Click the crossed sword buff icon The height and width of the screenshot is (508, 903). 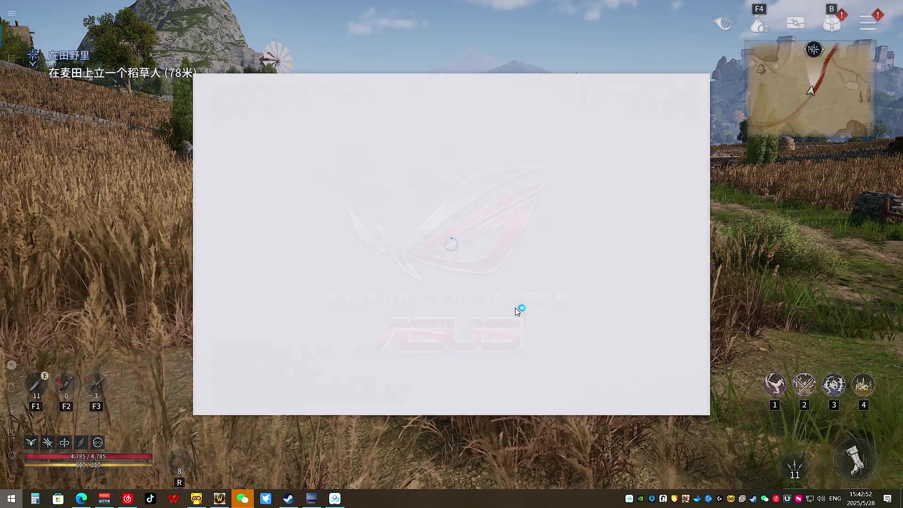click(48, 442)
